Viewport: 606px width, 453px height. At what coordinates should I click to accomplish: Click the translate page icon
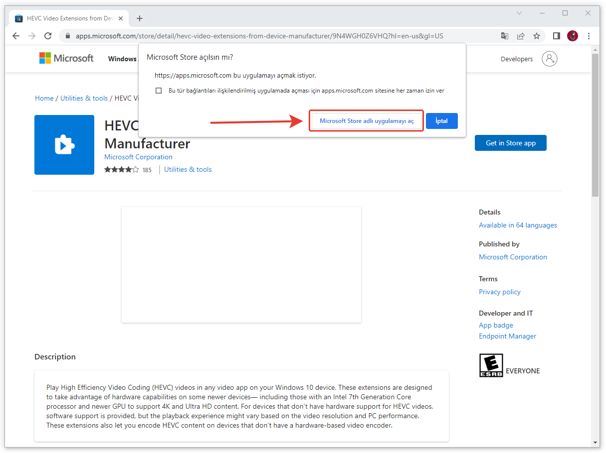pyautogui.click(x=505, y=36)
